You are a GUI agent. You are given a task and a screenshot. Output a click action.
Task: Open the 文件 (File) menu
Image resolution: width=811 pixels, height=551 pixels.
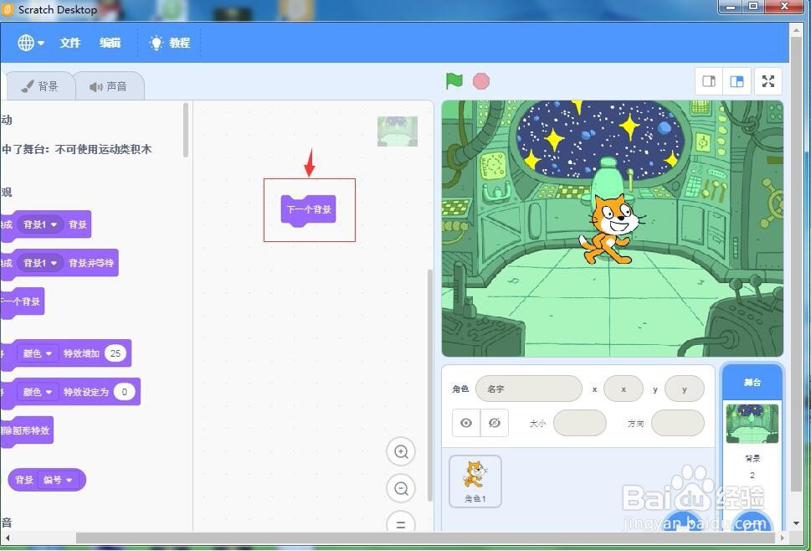(69, 43)
